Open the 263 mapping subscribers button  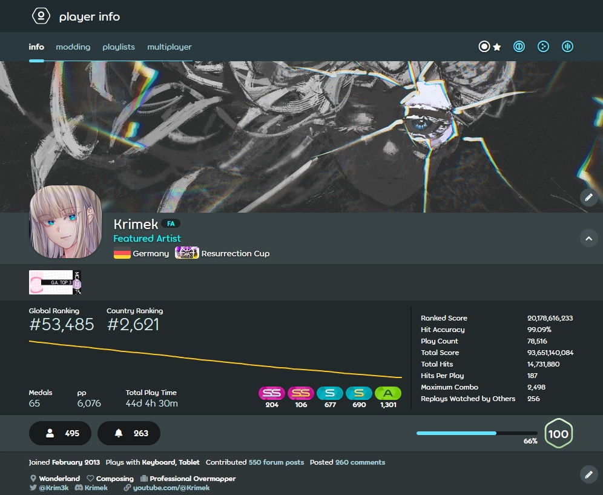[129, 433]
